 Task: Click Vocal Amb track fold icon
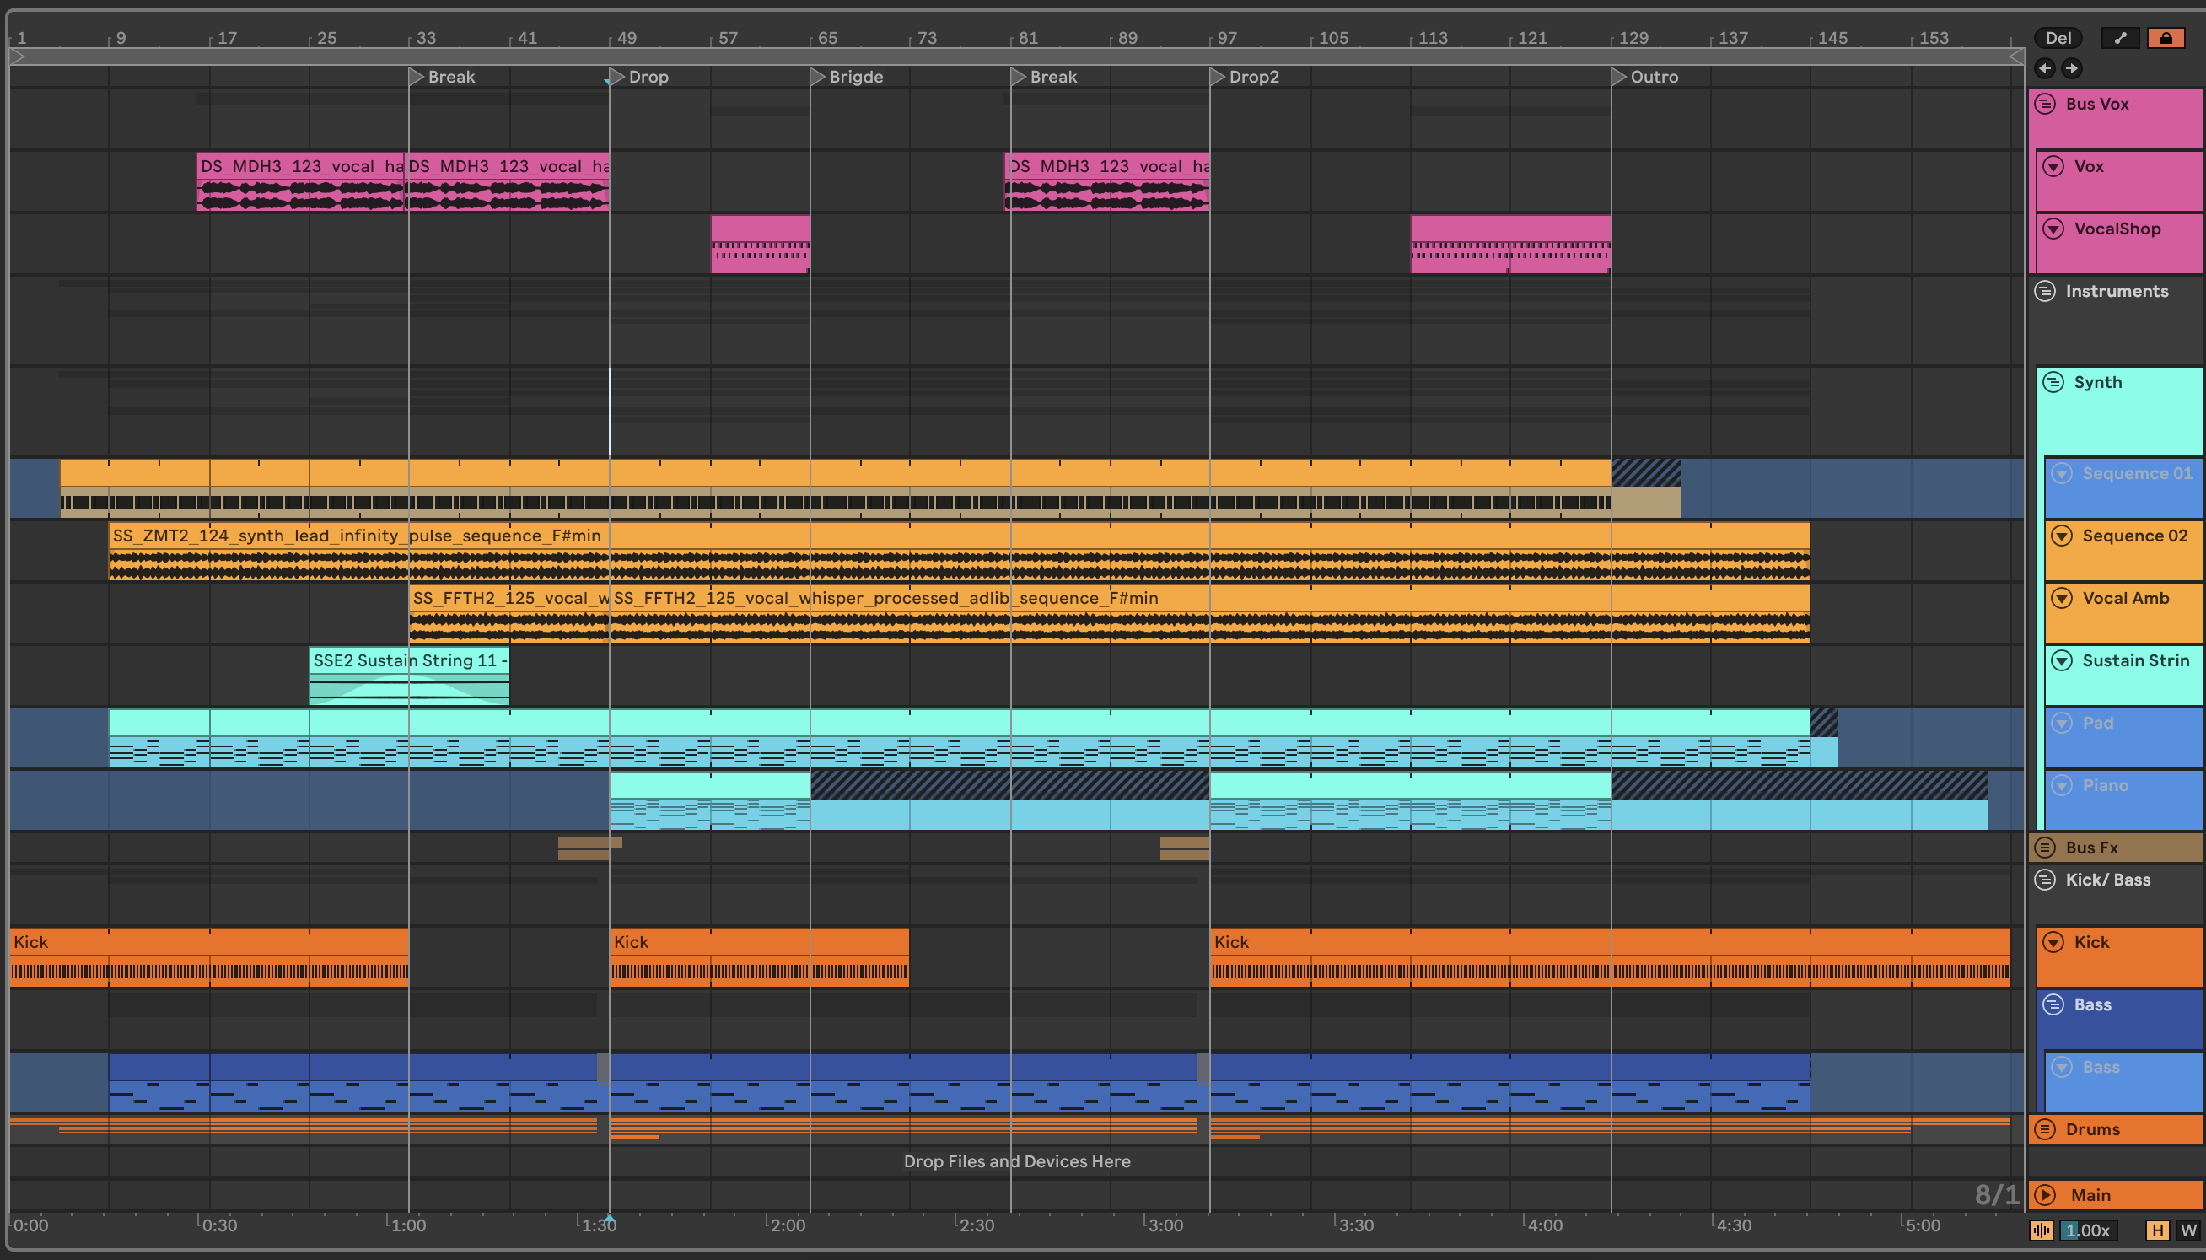pyautogui.click(x=2063, y=598)
